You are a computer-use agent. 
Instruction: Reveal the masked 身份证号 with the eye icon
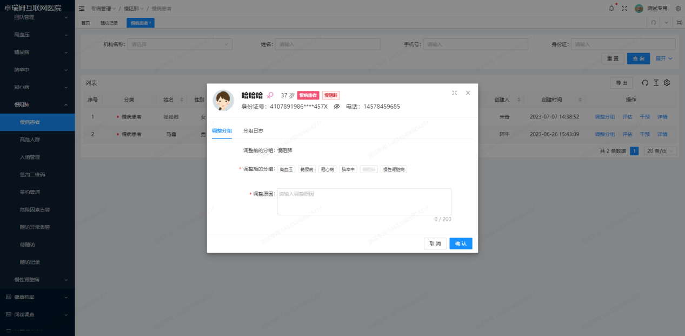(x=336, y=106)
